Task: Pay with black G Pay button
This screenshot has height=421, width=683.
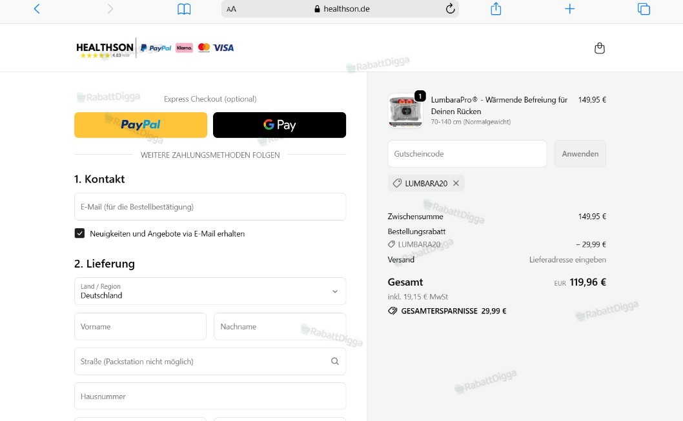Action: click(280, 125)
